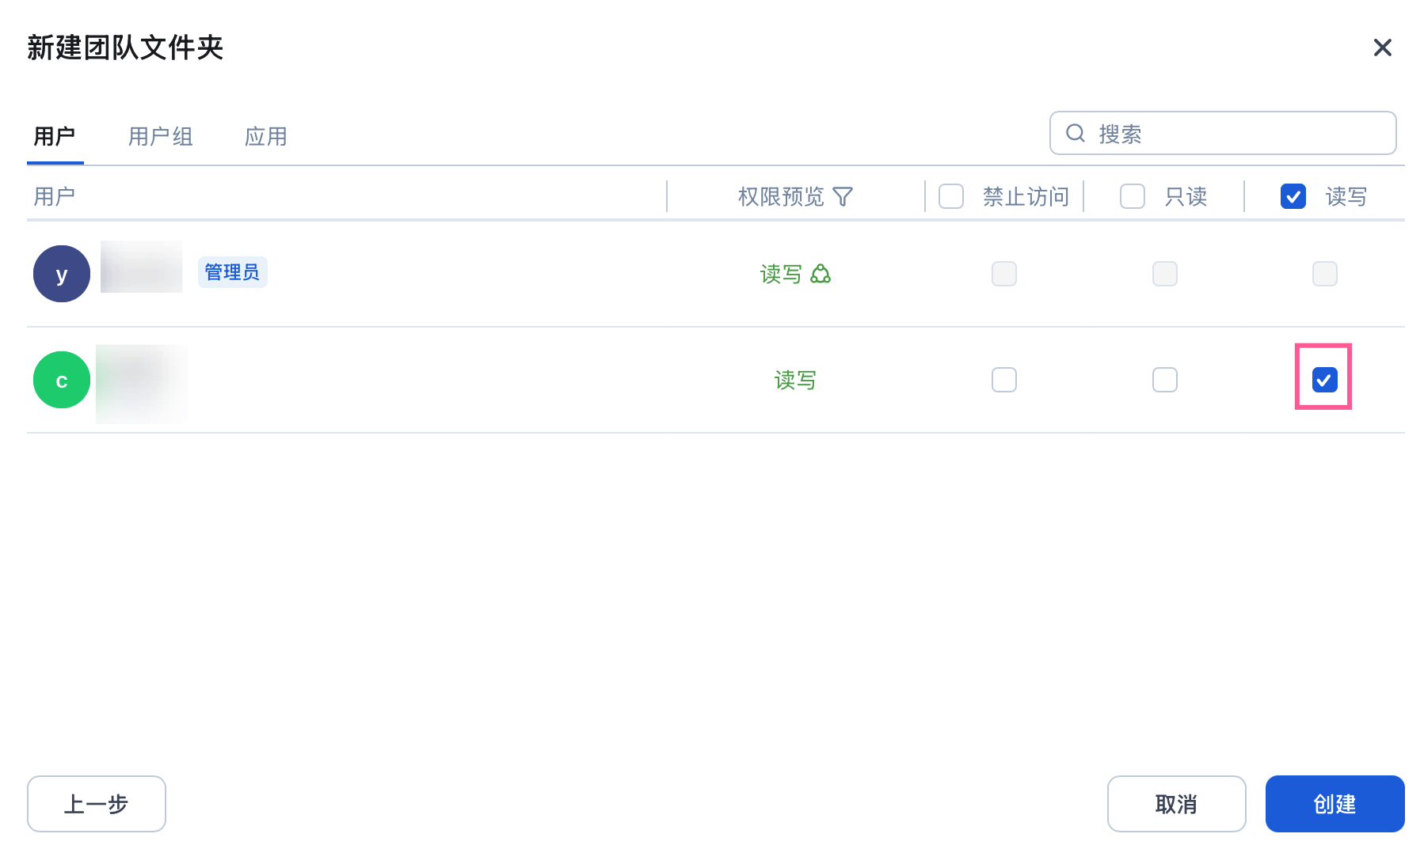Uncheck the header 读写 select-all checkbox
The height and width of the screenshot is (864, 1424).
click(x=1293, y=196)
